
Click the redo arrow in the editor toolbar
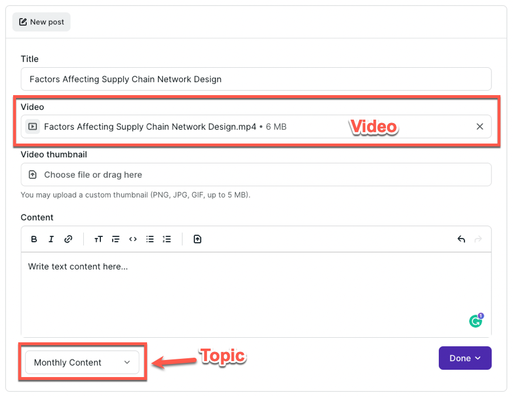click(478, 239)
